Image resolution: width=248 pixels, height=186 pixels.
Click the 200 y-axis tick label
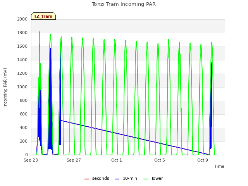[x=24, y=141]
